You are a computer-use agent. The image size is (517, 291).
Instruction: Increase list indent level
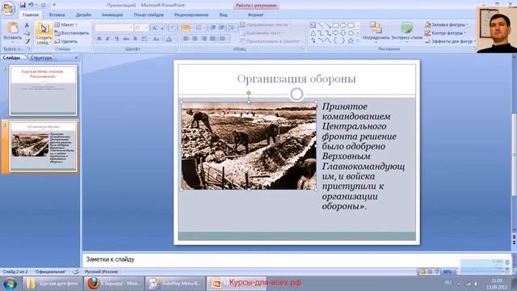pos(222,28)
